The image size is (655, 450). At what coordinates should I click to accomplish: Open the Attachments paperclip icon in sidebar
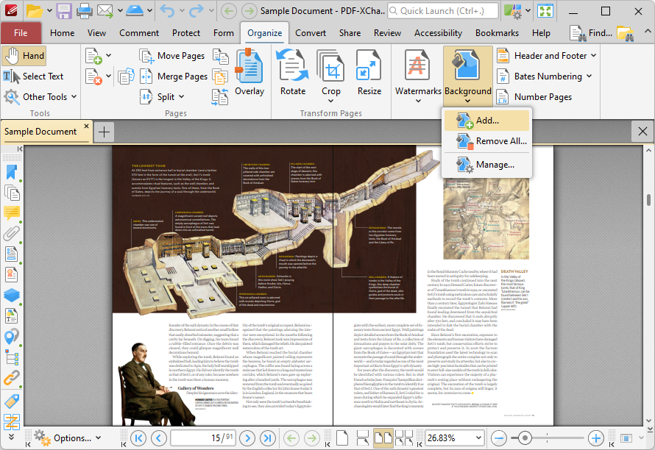[12, 234]
